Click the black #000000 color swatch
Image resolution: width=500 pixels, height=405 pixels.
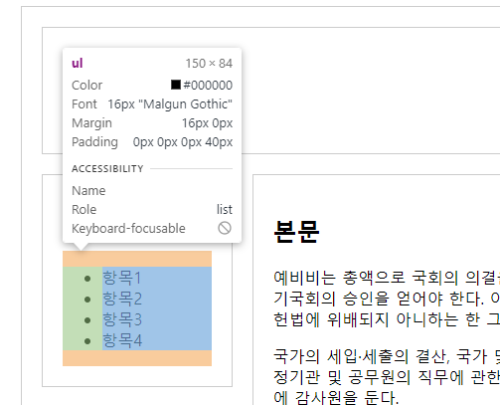(x=176, y=85)
